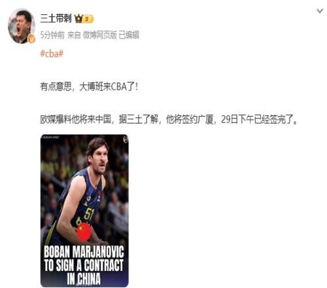Viewport: 327px width, 288px height.
Task: Click the IN CHINA caption line
Action: coord(84,279)
